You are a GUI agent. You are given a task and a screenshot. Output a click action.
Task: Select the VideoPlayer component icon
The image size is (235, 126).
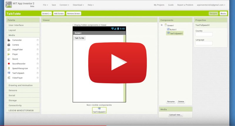(x=9, y=78)
